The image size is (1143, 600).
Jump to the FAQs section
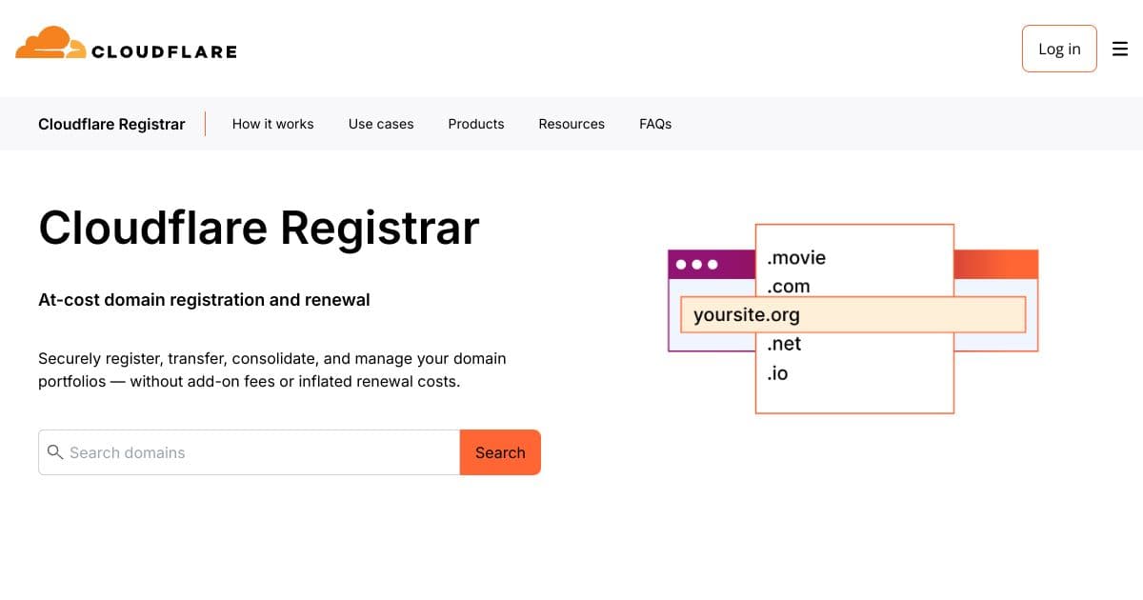(655, 124)
